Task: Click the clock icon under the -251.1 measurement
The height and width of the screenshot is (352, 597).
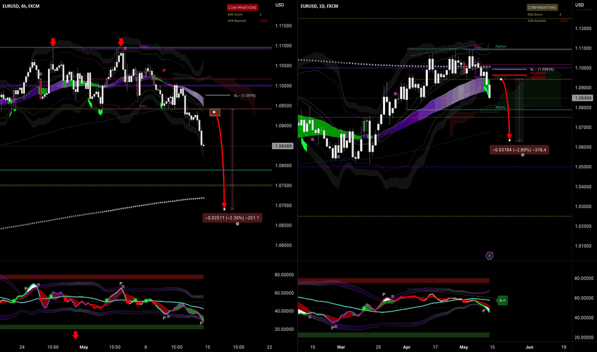Action: pyautogui.click(x=238, y=224)
